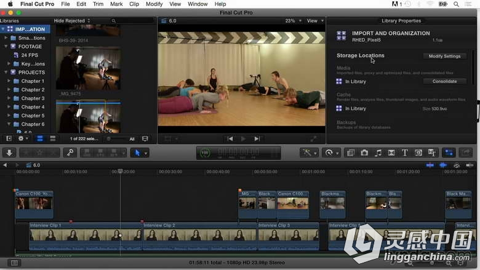Collapse the FOOTAGE event
This screenshot has width=480, height=270.
pyautogui.click(x=6, y=47)
